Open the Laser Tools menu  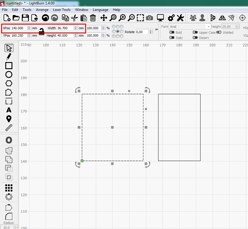(62, 9)
